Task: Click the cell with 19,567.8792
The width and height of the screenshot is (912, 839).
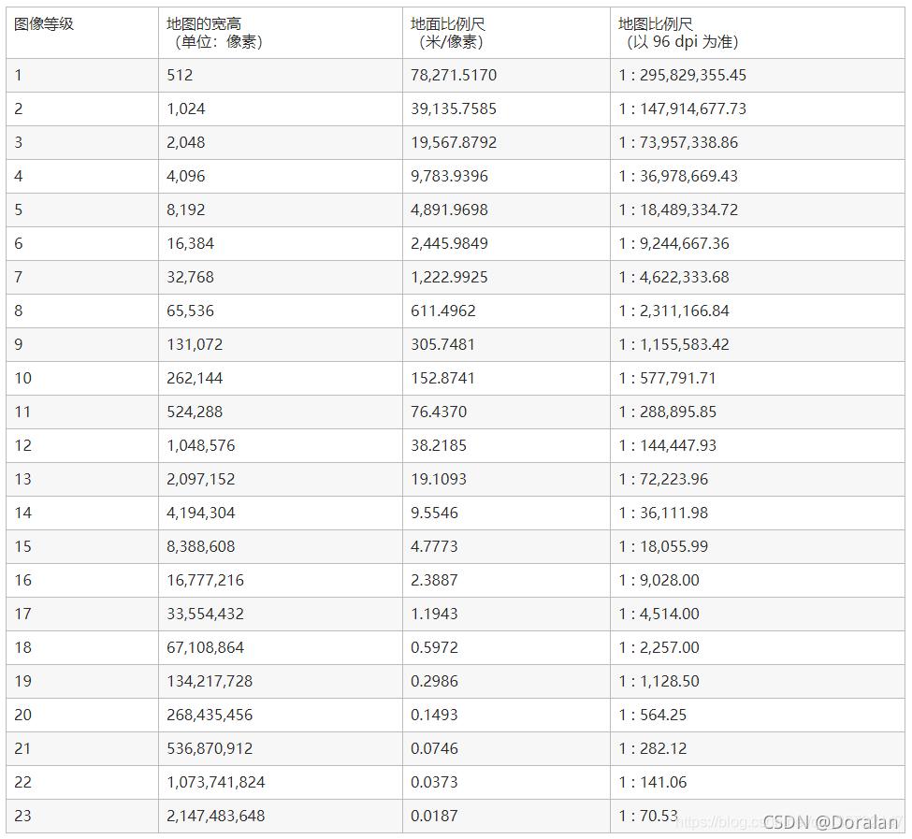Action: 454,142
